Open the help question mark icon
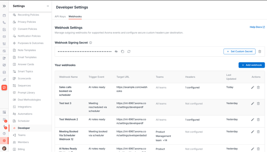Image resolution: width=267 pixels, height=152 pixels. pos(4,134)
